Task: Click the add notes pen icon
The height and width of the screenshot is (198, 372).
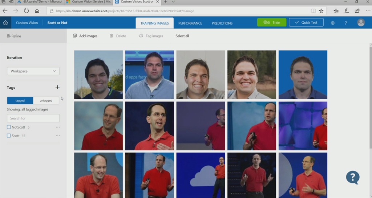Action: tap(347, 11)
